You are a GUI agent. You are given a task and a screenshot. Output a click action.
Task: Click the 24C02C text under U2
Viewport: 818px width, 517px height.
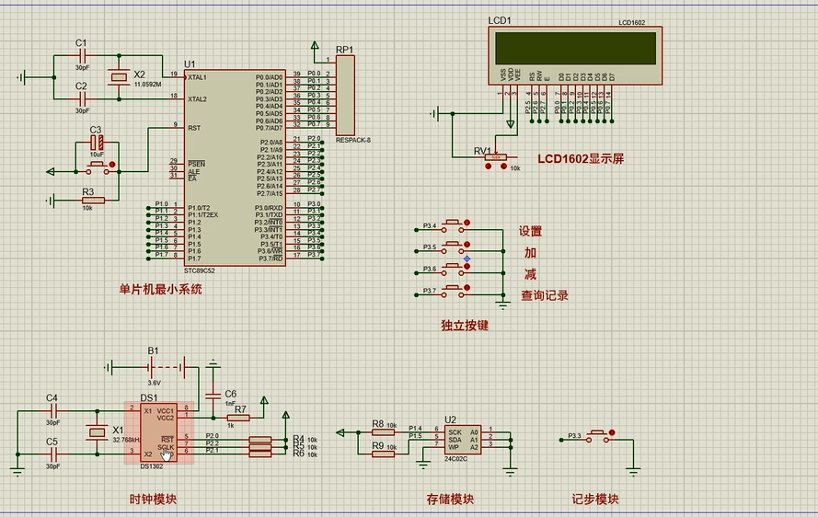tap(456, 459)
